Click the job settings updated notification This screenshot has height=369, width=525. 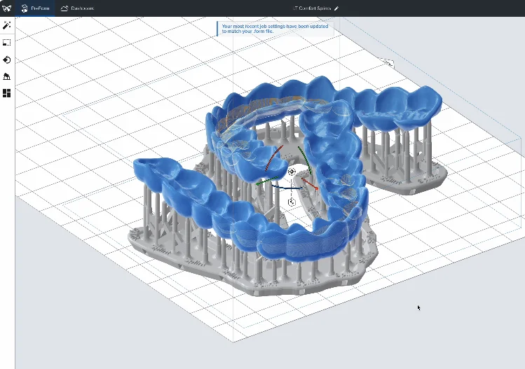[275, 29]
